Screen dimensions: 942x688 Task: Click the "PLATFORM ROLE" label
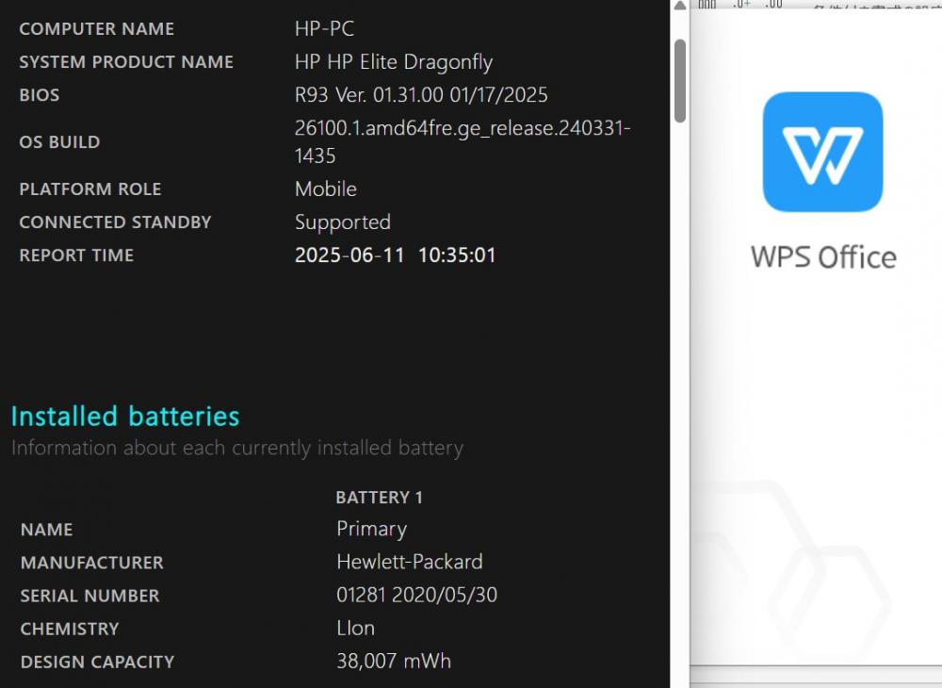[90, 189]
